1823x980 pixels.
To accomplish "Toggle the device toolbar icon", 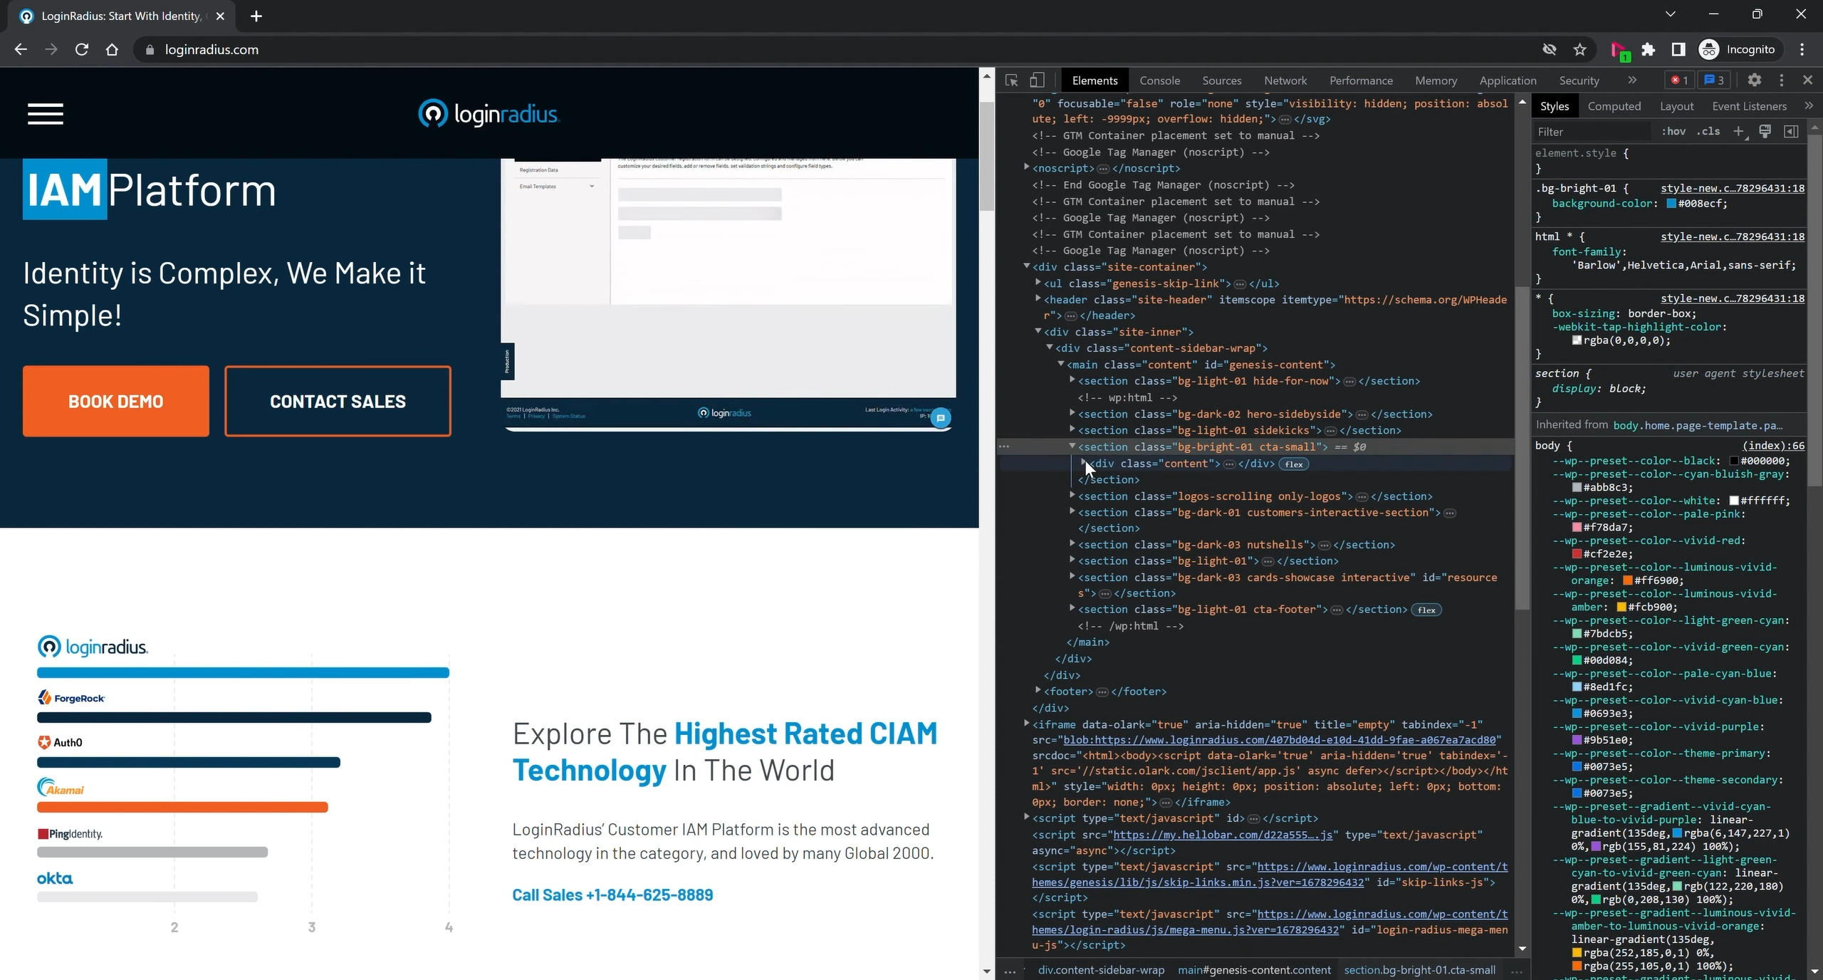I will point(1038,80).
